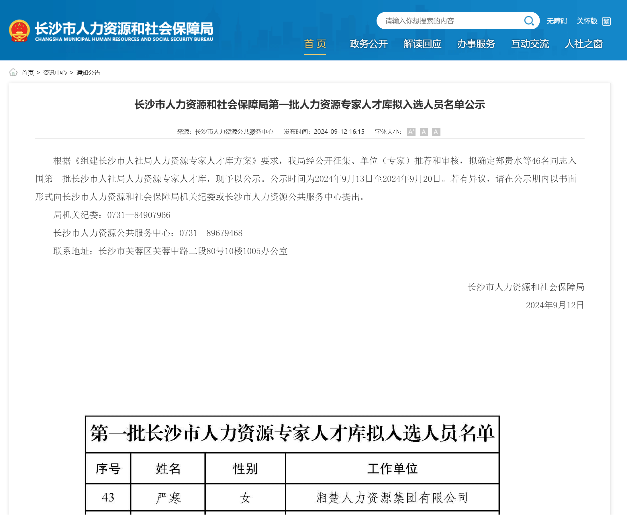Click A+ to increase font size
The image size is (627, 516).
tap(412, 132)
